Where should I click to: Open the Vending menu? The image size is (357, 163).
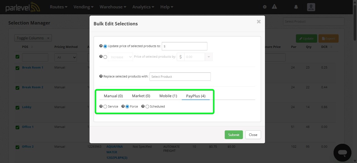coord(83,7)
